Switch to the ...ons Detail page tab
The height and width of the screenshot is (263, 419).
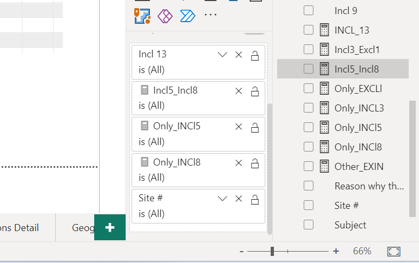[x=19, y=228]
